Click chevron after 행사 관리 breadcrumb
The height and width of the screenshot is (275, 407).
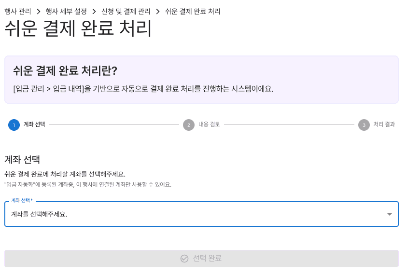pos(39,12)
